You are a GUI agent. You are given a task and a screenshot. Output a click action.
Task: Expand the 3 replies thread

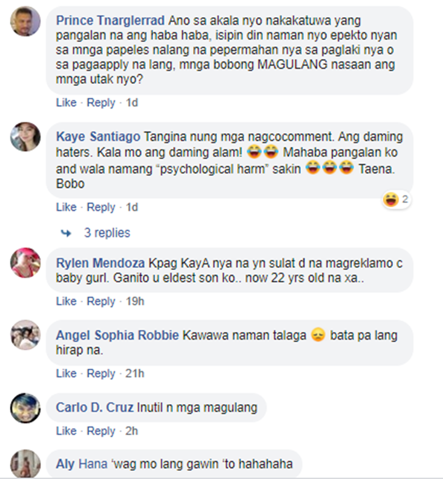tap(107, 233)
